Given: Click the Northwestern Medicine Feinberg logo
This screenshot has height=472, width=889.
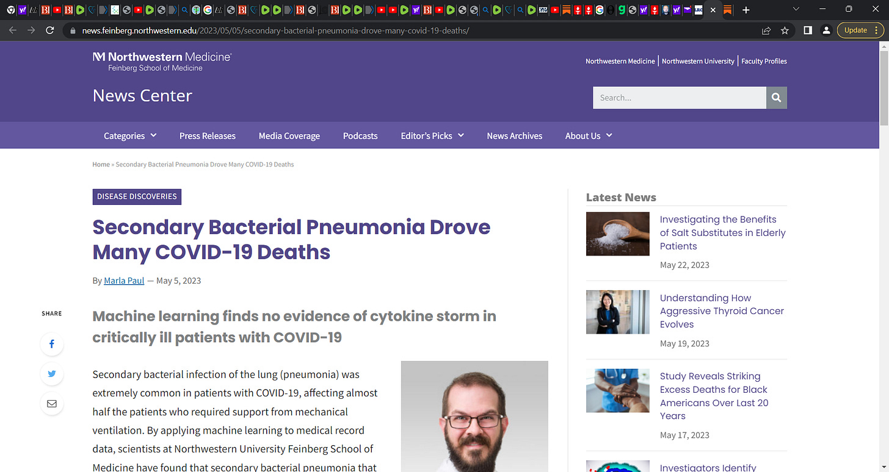Looking at the screenshot, I should pyautogui.click(x=162, y=62).
